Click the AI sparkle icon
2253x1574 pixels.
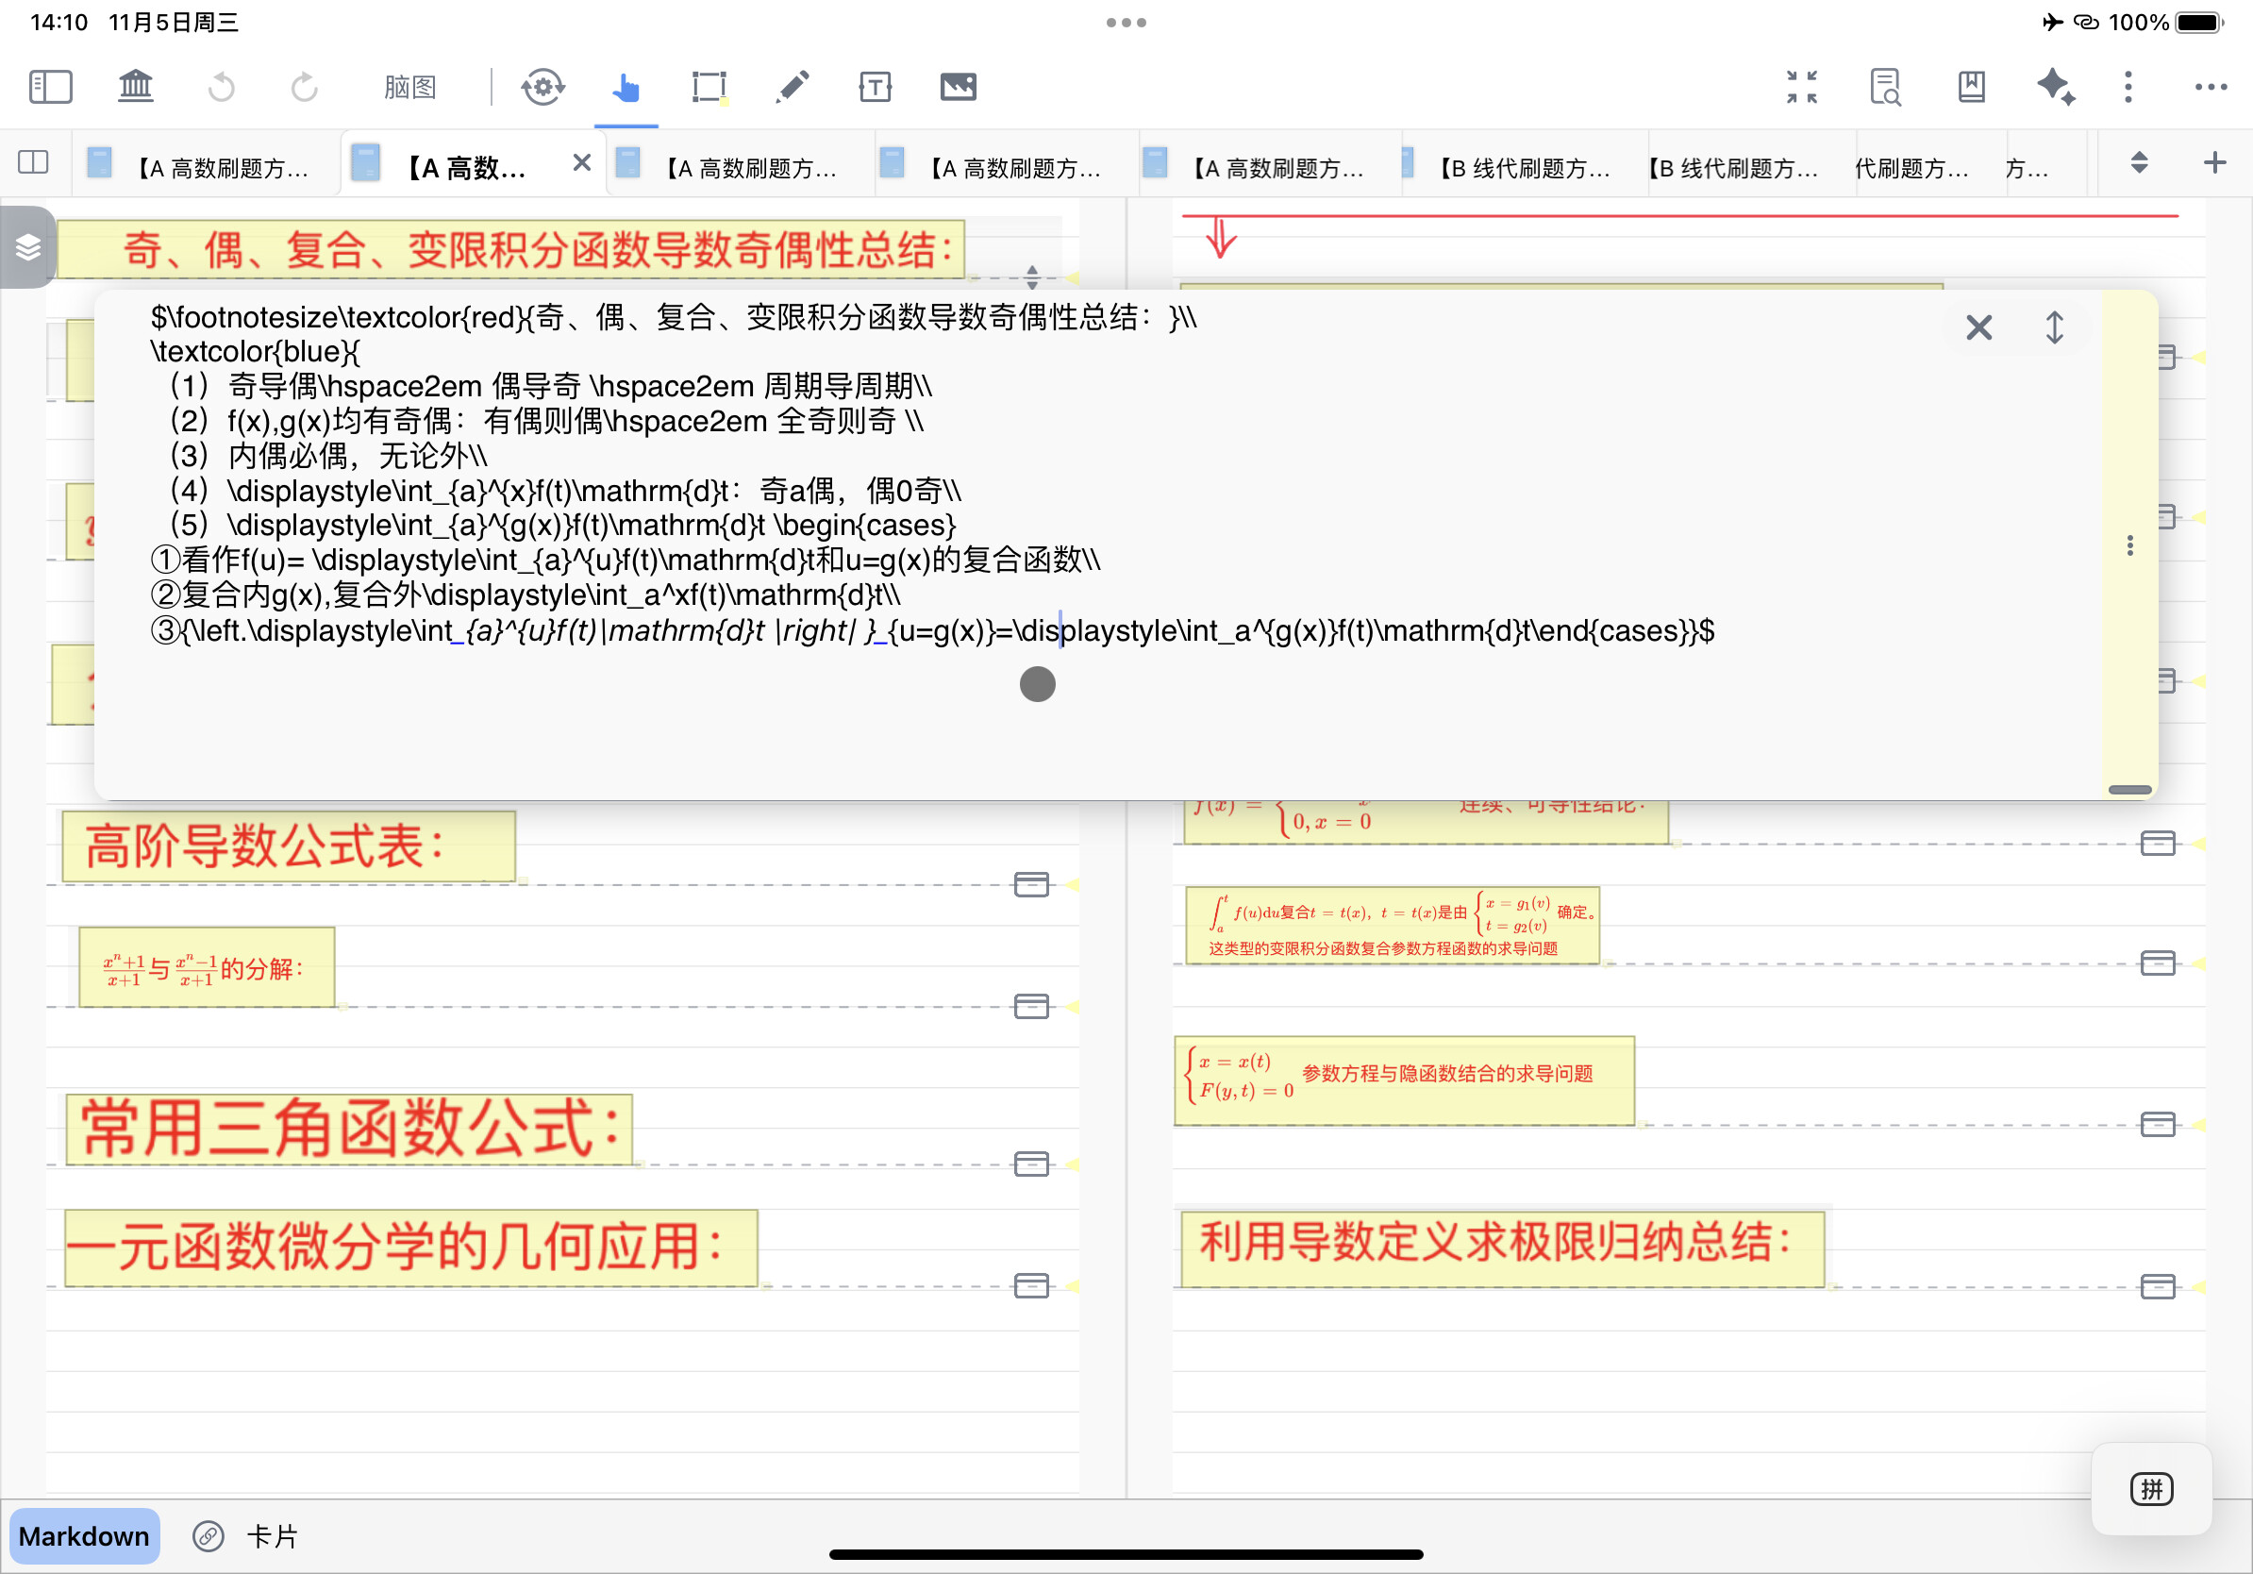(2055, 87)
